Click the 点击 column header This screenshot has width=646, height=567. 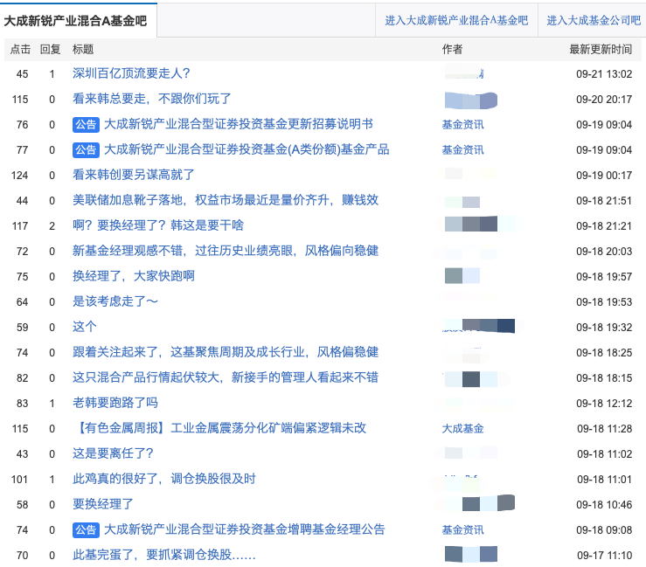[x=20, y=50]
